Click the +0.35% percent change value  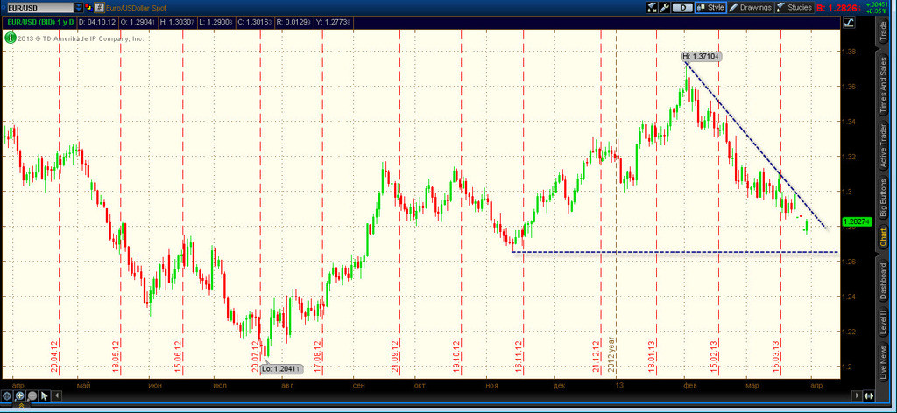pyautogui.click(x=876, y=10)
